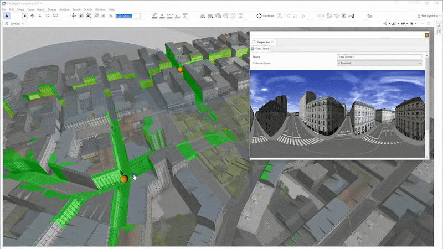Viewport: 443px width, 249px height.
Task: Click the highlighted time input field in toolbar
Action: pos(128,16)
